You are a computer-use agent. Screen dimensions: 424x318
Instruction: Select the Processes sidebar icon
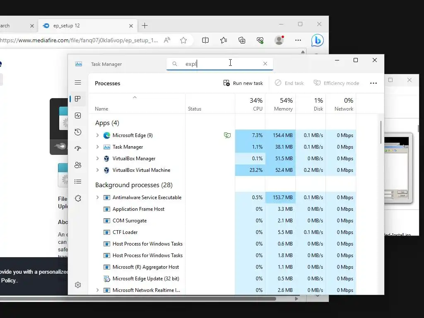tap(78, 99)
